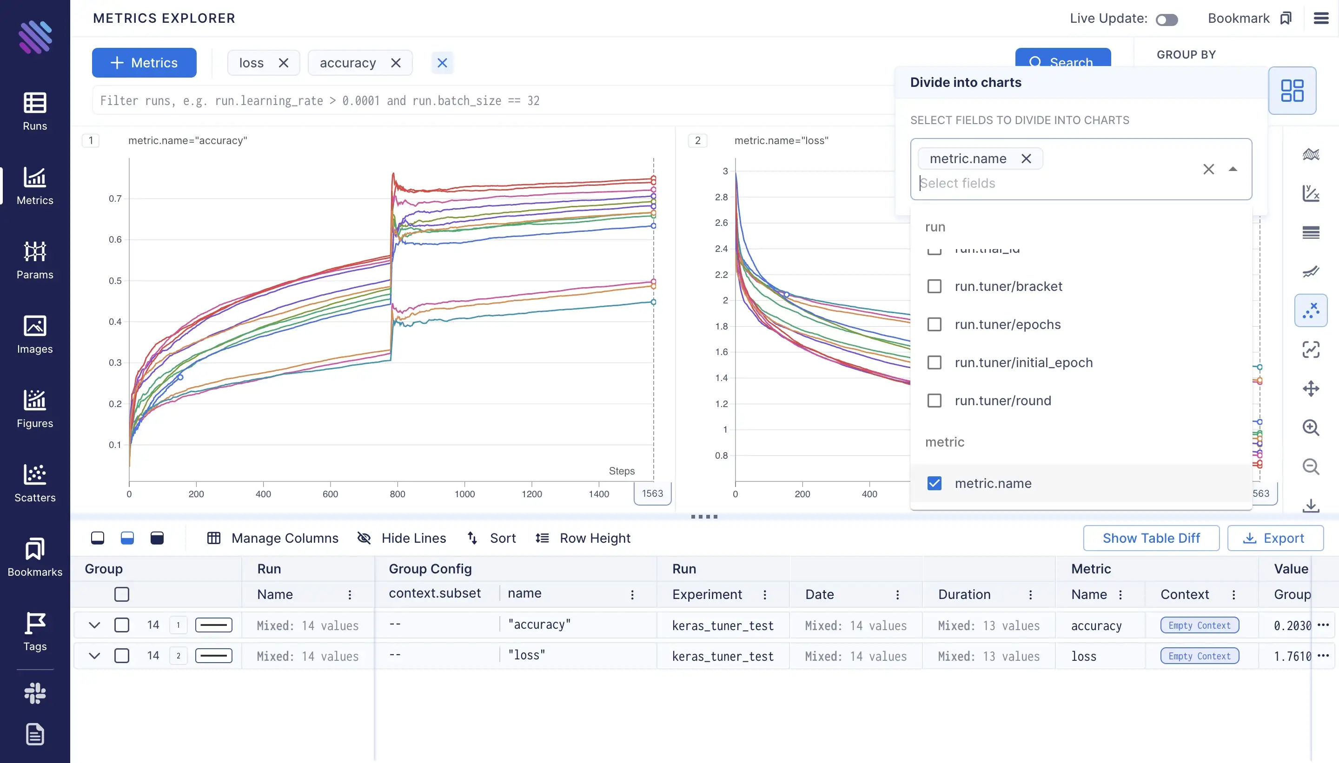
Task: Check the run.tuner/epochs checkbox
Action: pyautogui.click(x=934, y=324)
